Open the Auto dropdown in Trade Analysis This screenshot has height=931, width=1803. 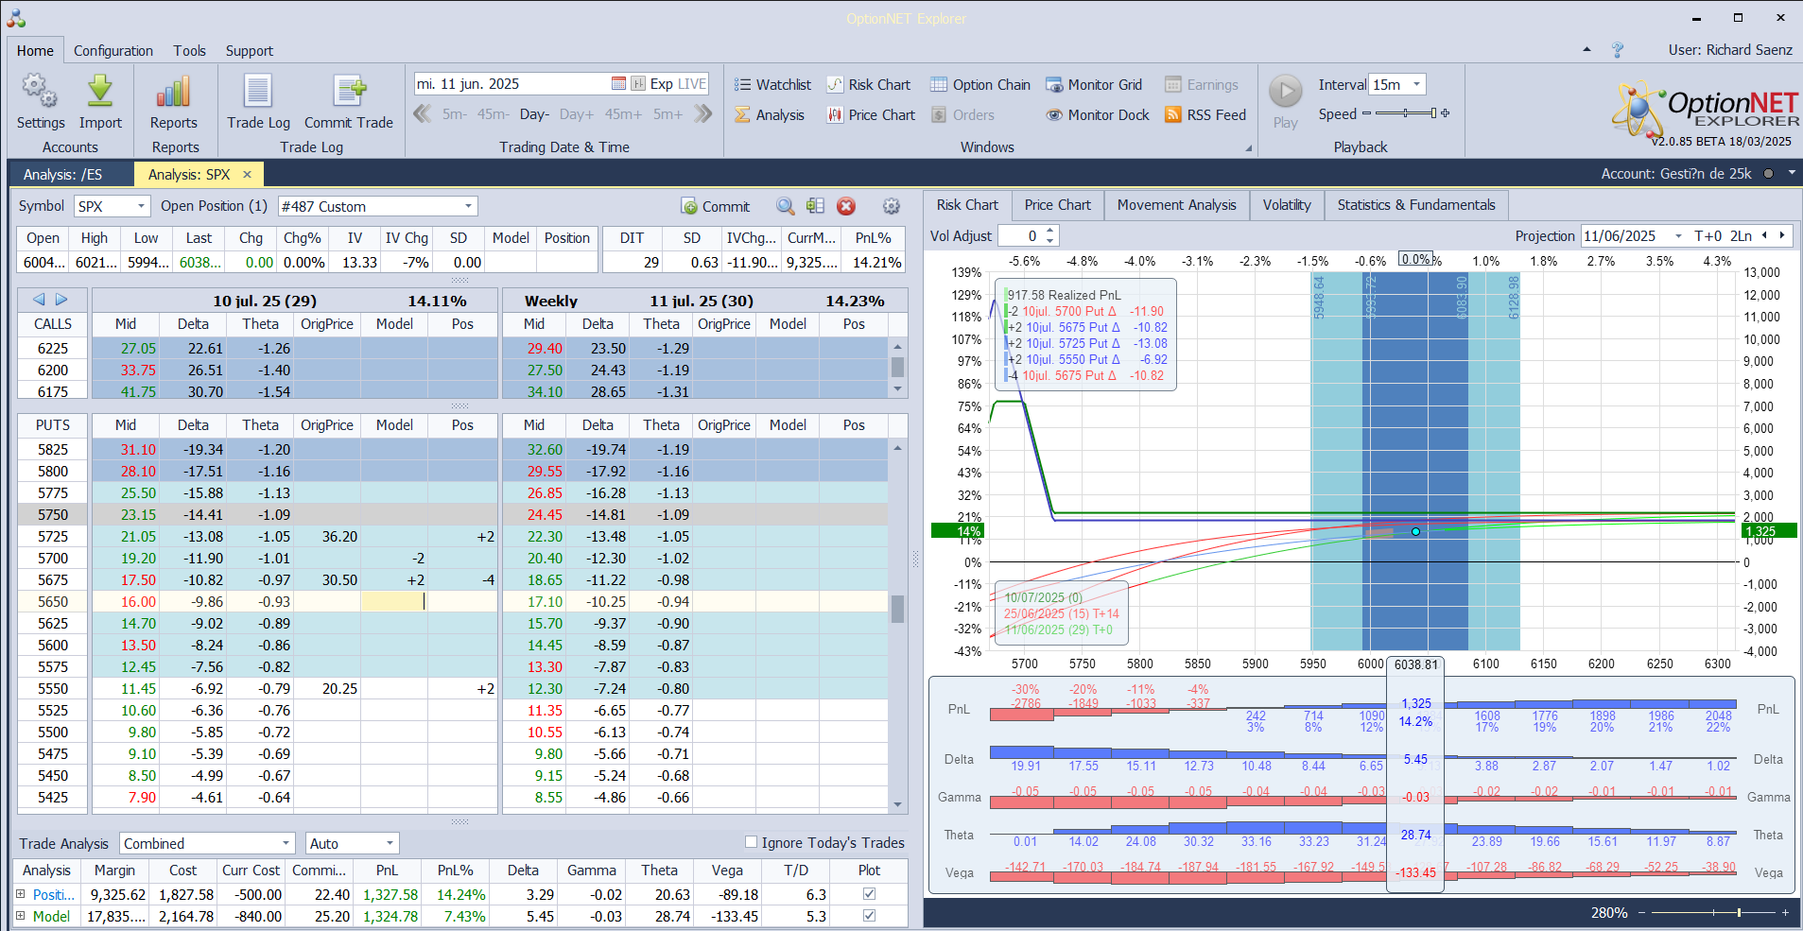coord(390,843)
